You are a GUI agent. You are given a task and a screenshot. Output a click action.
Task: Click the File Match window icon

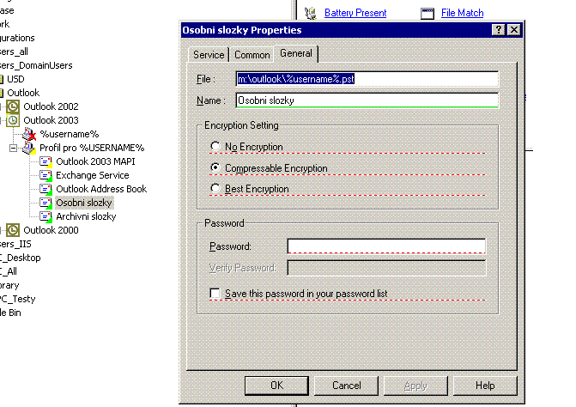[x=427, y=14]
